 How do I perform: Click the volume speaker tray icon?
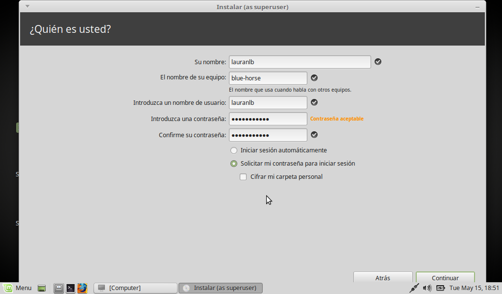(x=427, y=288)
